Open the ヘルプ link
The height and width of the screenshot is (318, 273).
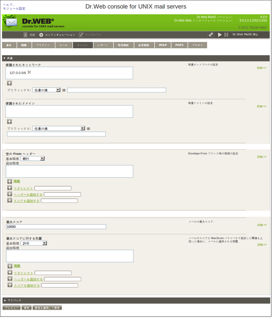pos(9,5)
